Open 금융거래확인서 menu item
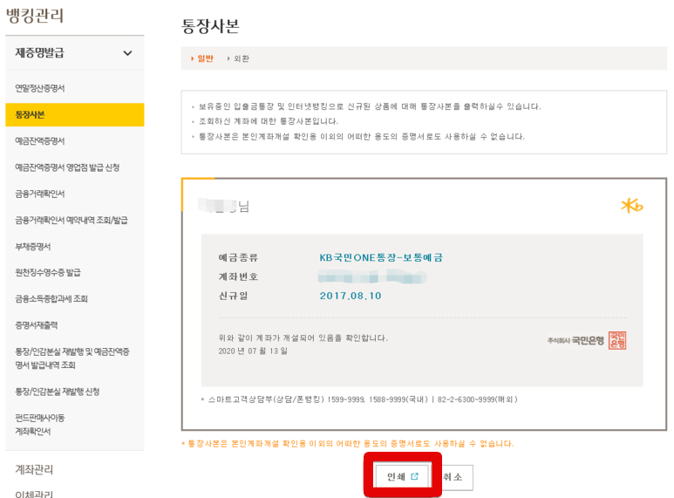The image size is (674, 498). click(40, 194)
